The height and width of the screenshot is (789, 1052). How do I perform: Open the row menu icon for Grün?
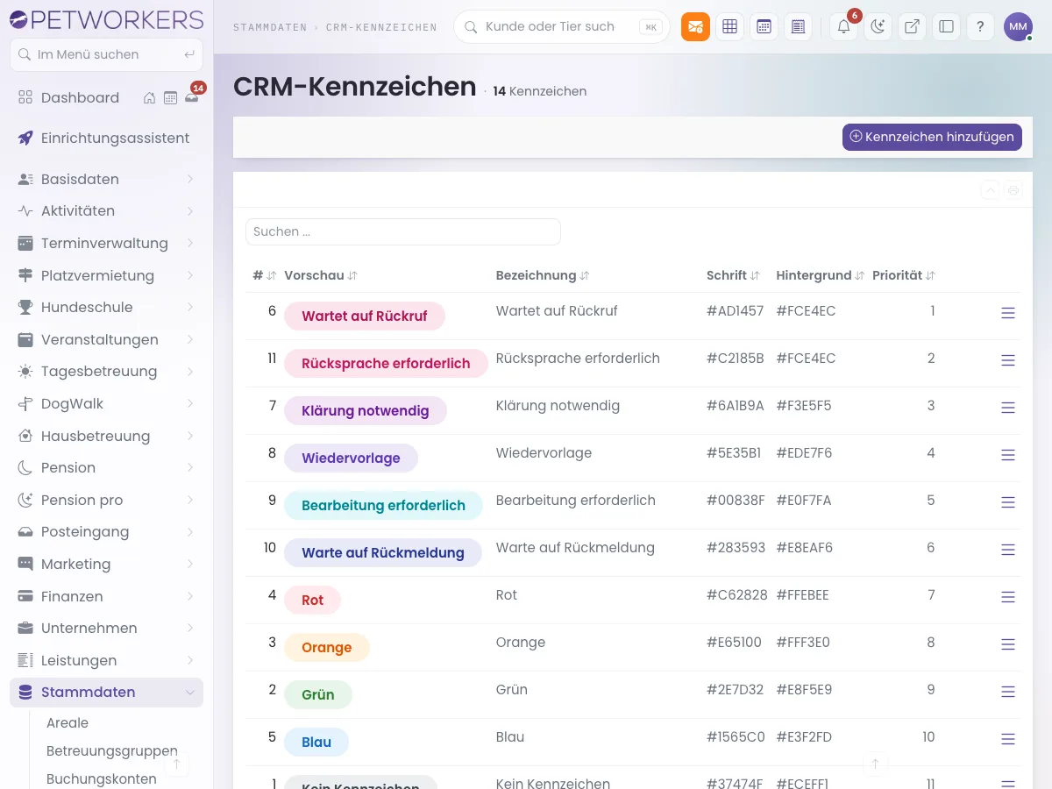1008,692
